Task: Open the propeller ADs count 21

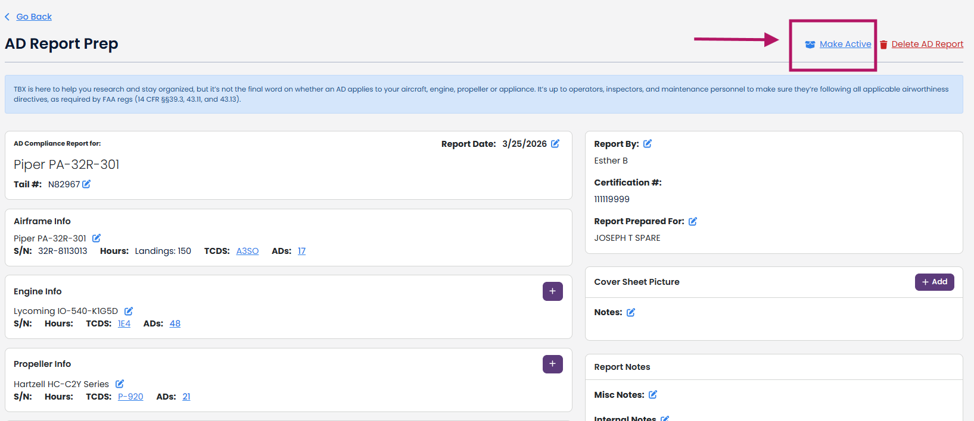Action: click(x=186, y=397)
